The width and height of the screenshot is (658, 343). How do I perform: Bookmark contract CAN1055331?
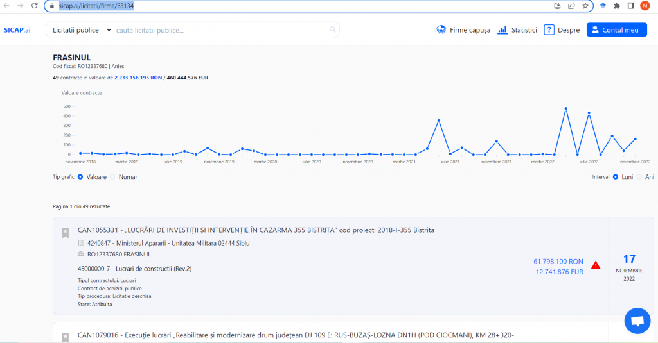(65, 233)
